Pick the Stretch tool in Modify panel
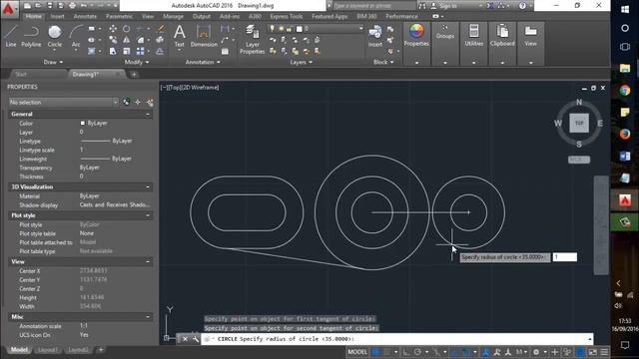The image size is (639, 359). [113, 51]
